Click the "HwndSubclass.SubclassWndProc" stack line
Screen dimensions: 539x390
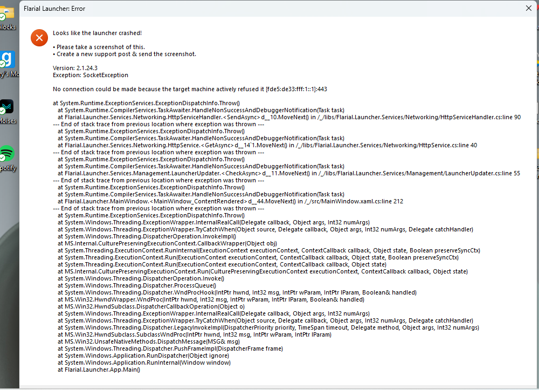[x=195, y=334]
